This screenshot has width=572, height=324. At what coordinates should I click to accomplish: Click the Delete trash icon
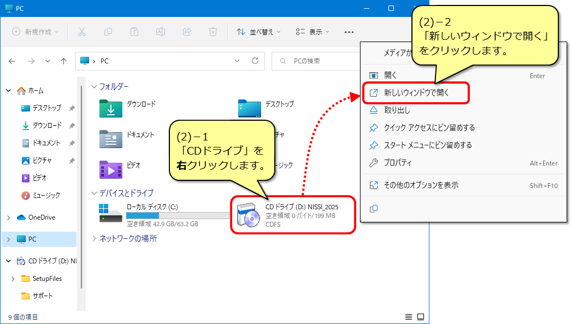[x=213, y=32]
